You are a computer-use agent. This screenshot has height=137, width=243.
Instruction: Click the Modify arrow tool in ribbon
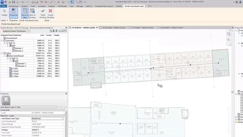pos(4,13)
